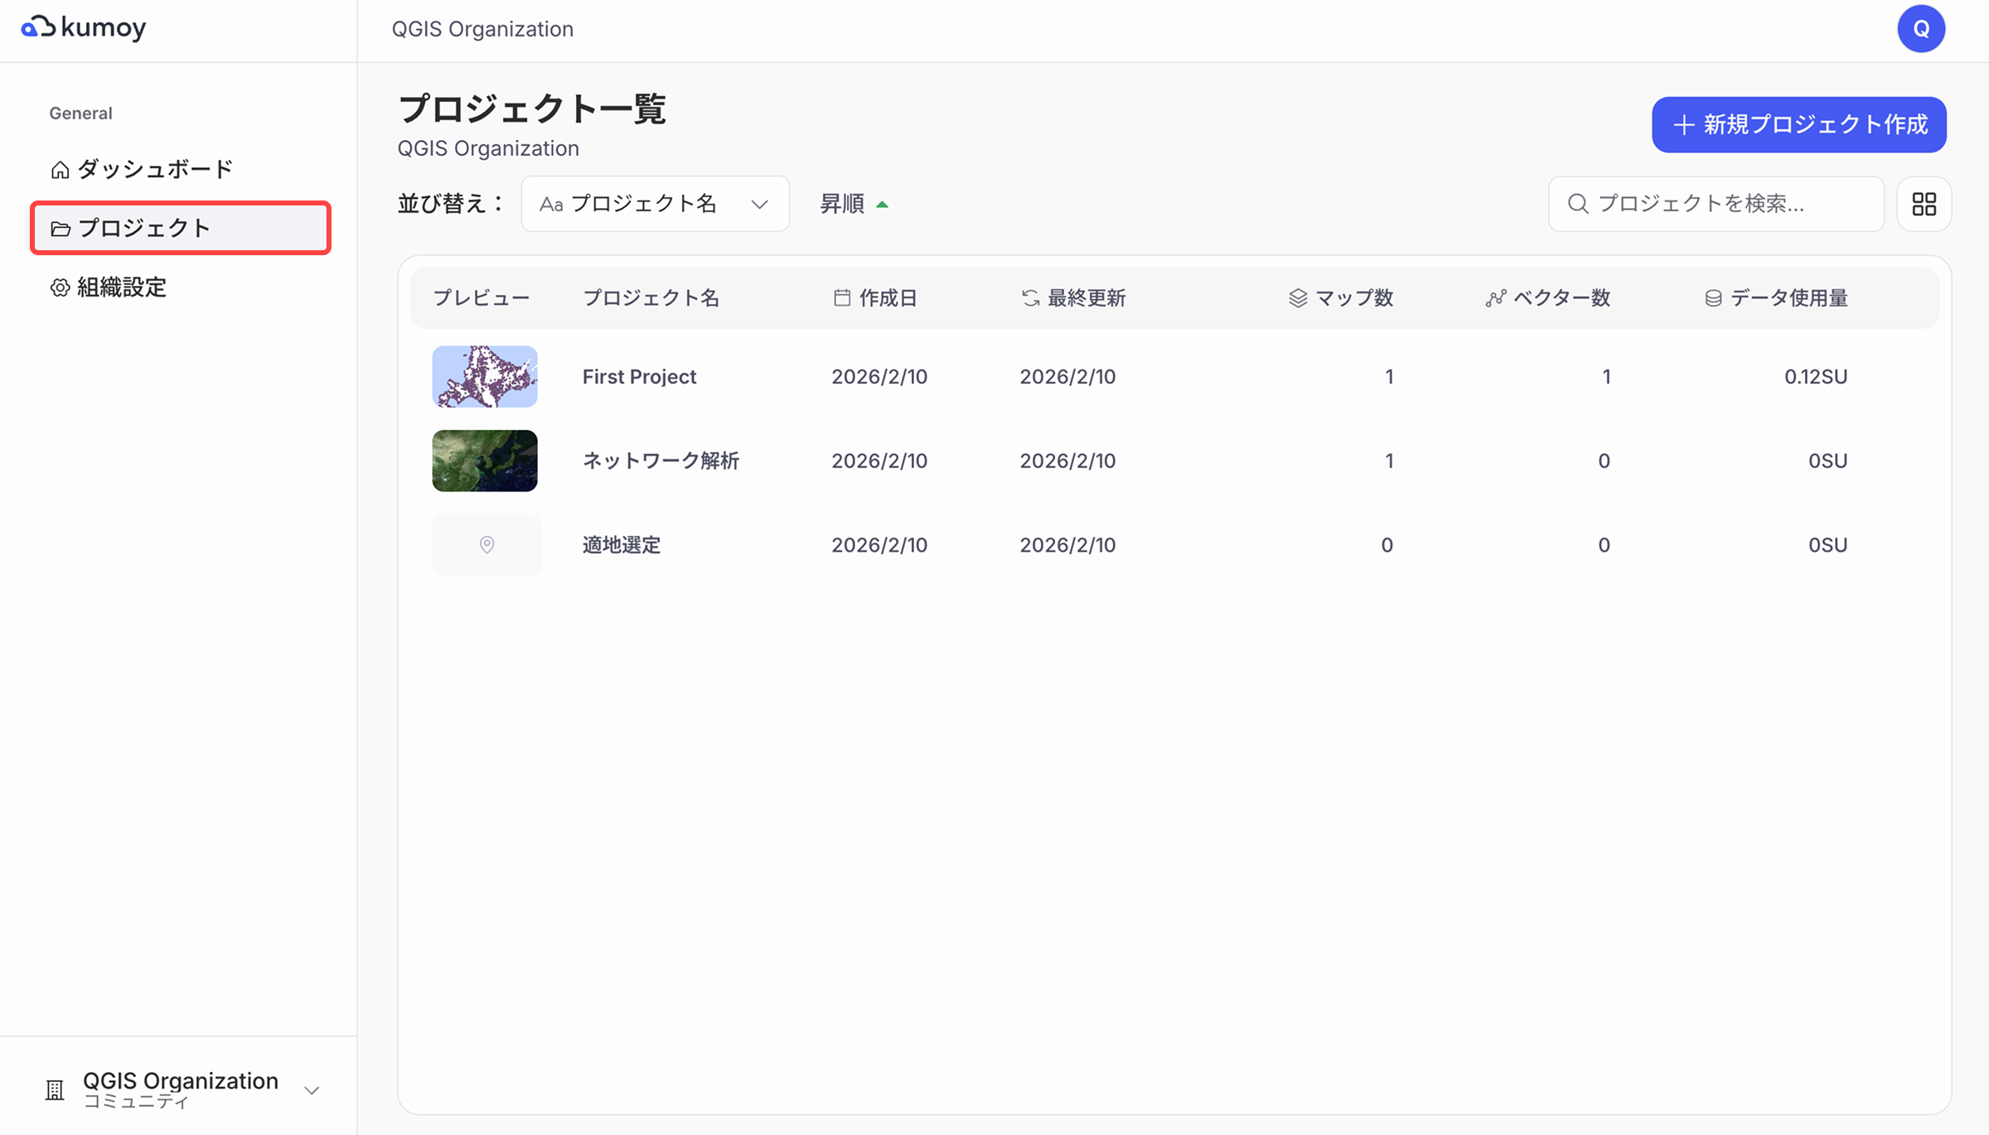
Task: Open the sort field selector chevron
Action: [759, 204]
